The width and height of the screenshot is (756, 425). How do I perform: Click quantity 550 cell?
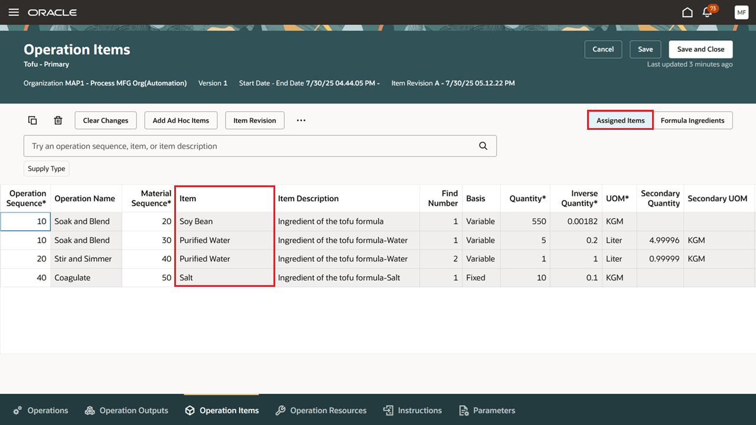click(x=525, y=221)
